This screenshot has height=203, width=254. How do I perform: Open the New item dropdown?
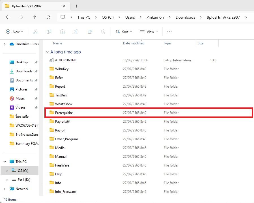15,32
